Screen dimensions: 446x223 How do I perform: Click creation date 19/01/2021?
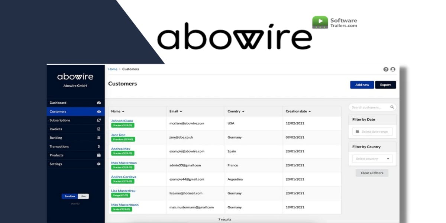click(x=295, y=207)
